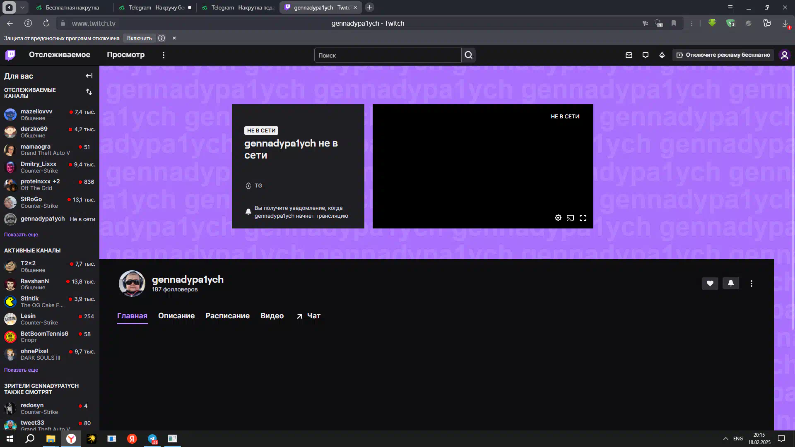Open the mamaogra channel entry
This screenshot has height=447, width=795.
pyautogui.click(x=50, y=150)
